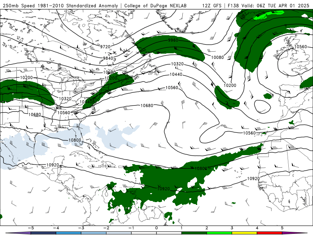Click the "10320" contour label over the Ohio Valley
Viewport: 313px width, 235px height.
point(65,99)
